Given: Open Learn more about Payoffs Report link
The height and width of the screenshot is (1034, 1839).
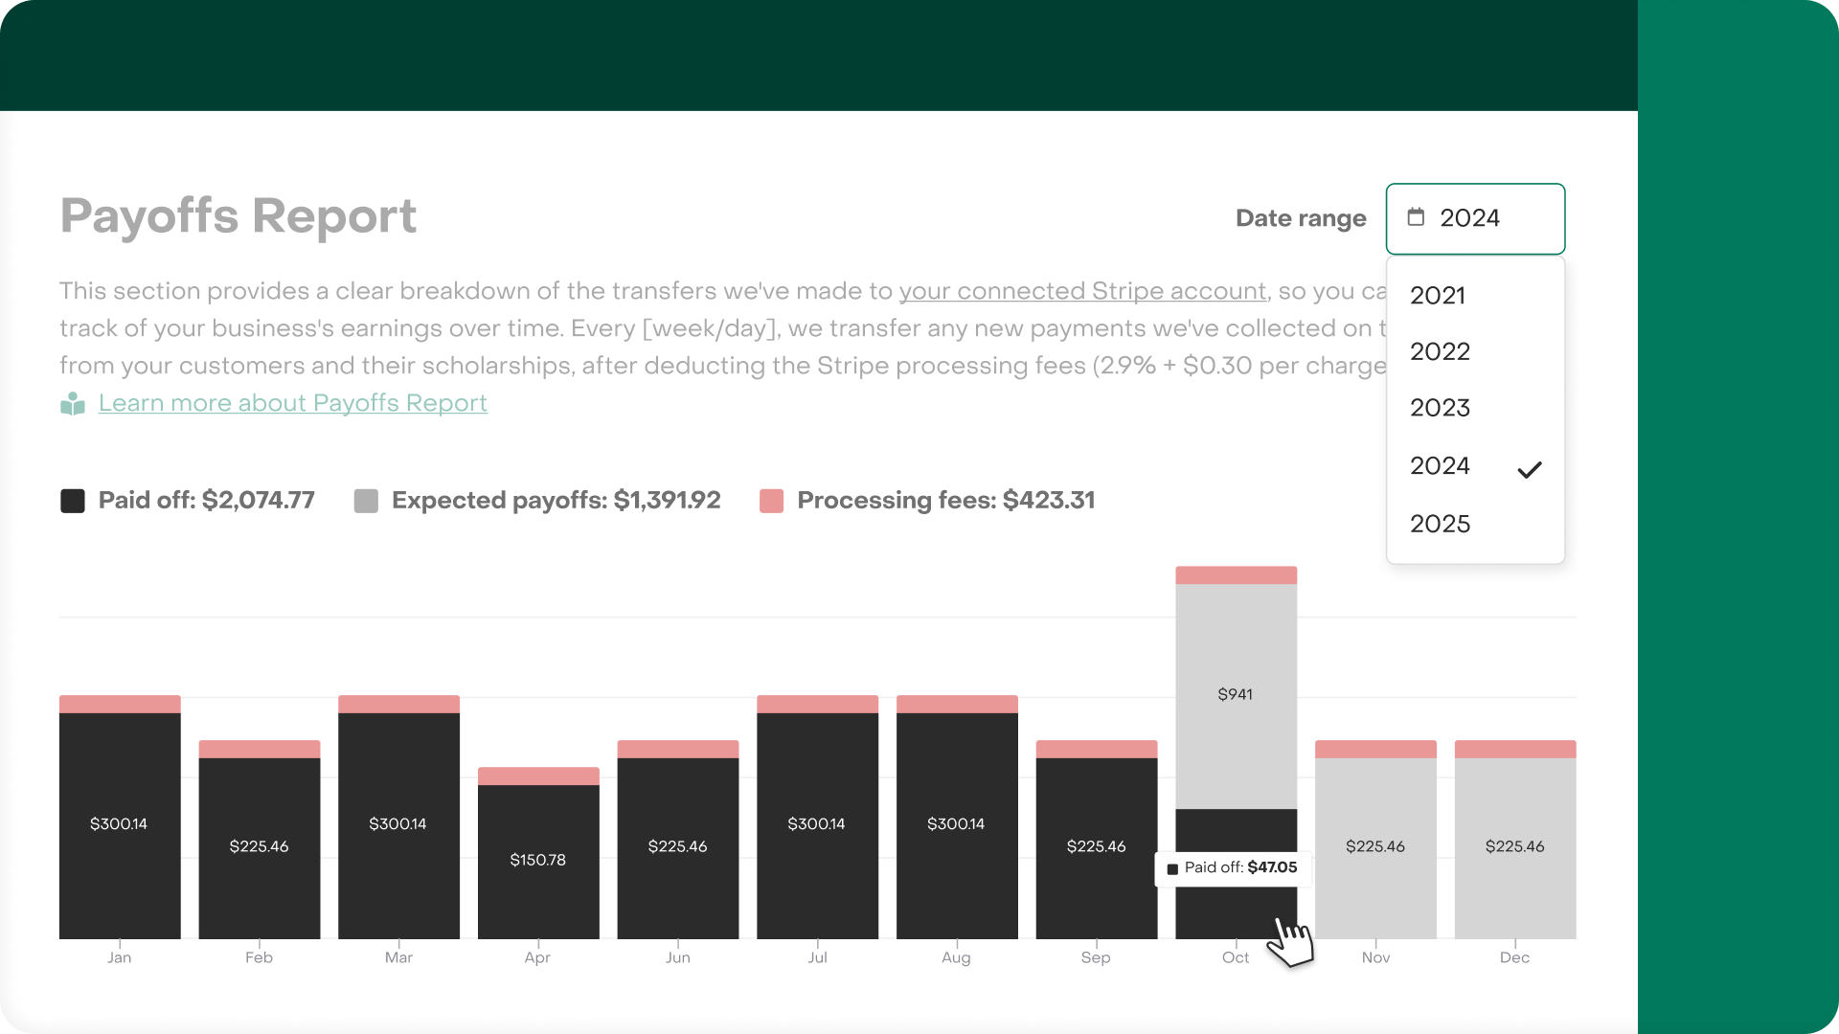Looking at the screenshot, I should [x=292, y=403].
